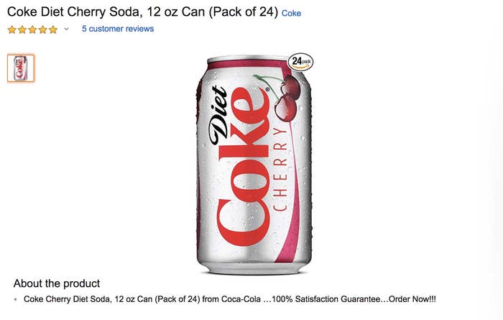This screenshot has height=320, width=503.
Task: Click the fifth gold rating star
Action: [53, 29]
